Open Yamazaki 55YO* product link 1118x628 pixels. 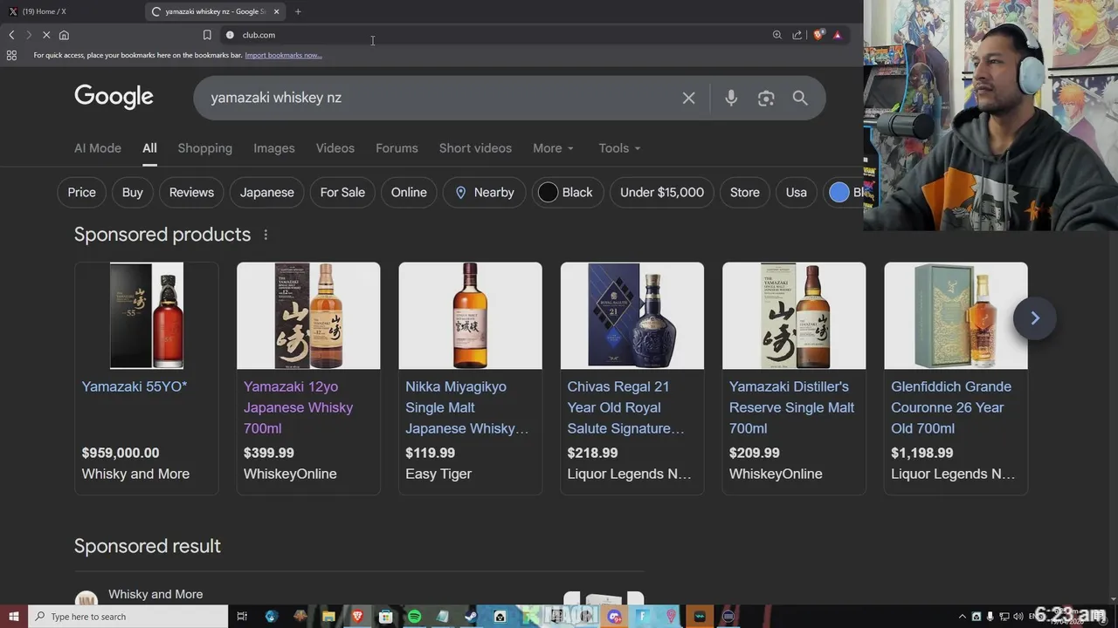135,386
